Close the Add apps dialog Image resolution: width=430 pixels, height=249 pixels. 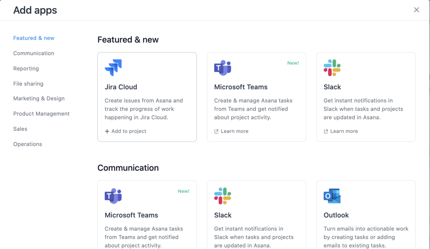pos(416,10)
